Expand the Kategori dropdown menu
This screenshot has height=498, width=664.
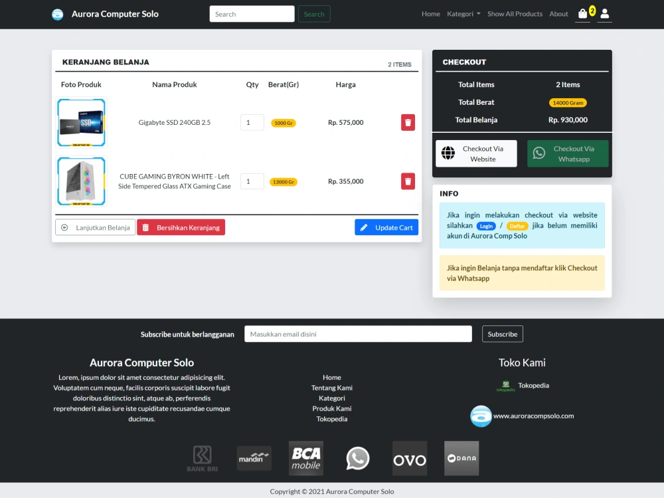[463, 14]
